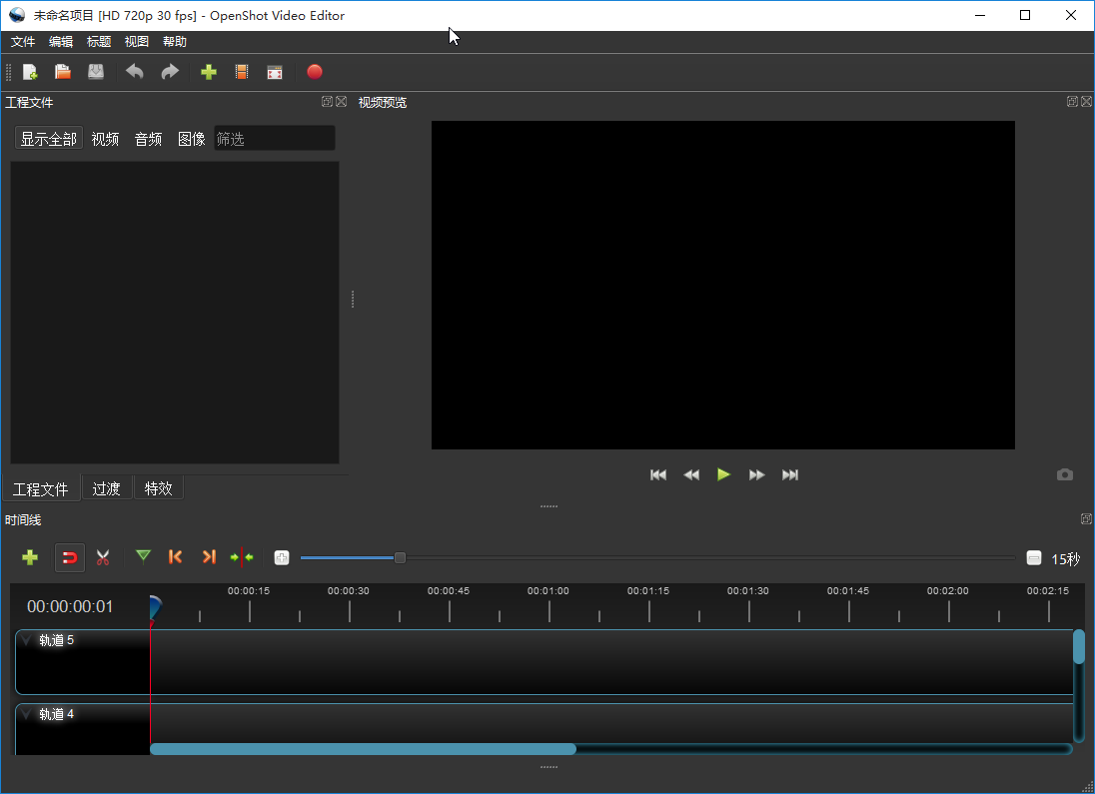1095x794 pixels.
Task: Save the current project
Action: (96, 72)
